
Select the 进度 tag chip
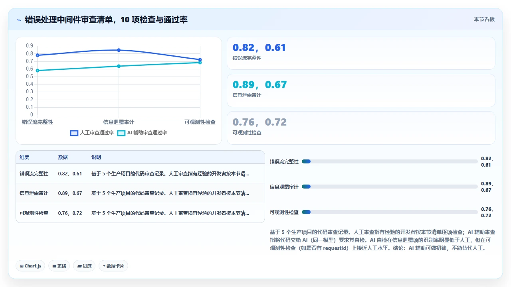84,266
